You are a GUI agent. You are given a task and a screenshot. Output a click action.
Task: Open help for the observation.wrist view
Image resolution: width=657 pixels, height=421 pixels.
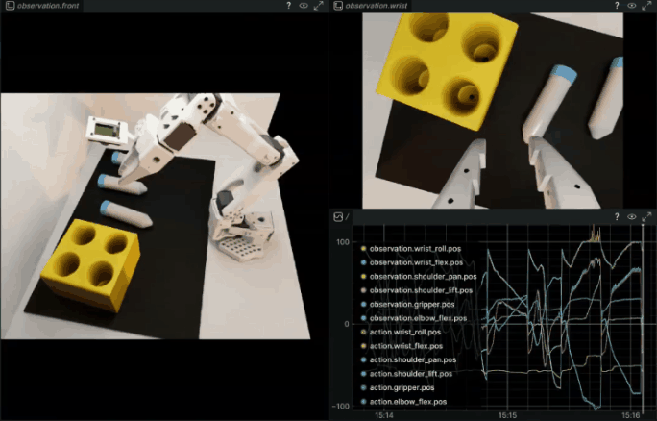[617, 6]
